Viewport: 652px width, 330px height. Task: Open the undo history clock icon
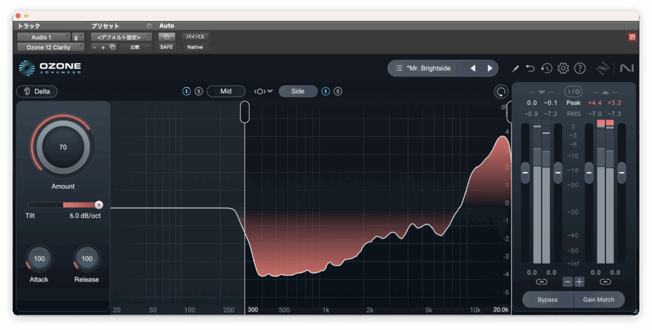click(546, 68)
